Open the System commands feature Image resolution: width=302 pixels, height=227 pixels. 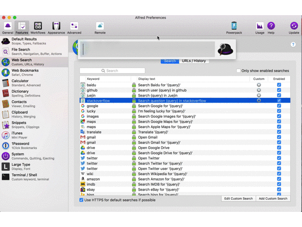(34, 156)
